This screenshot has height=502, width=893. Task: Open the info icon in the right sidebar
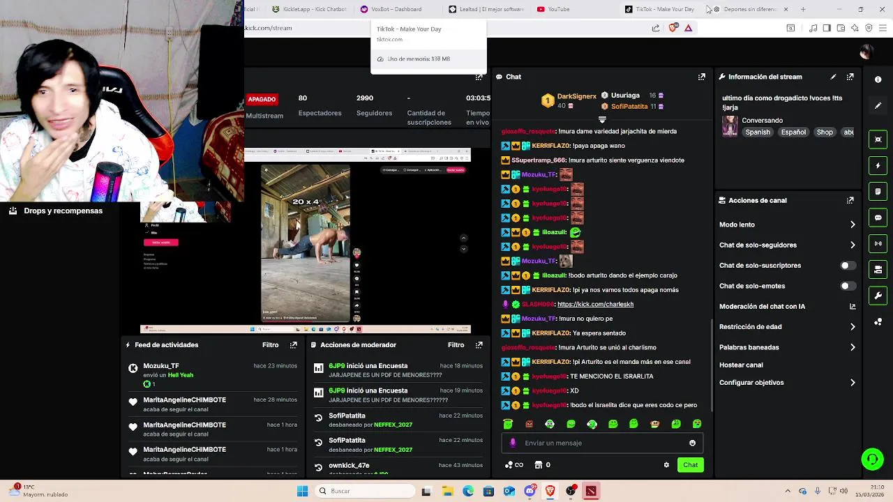point(878,79)
